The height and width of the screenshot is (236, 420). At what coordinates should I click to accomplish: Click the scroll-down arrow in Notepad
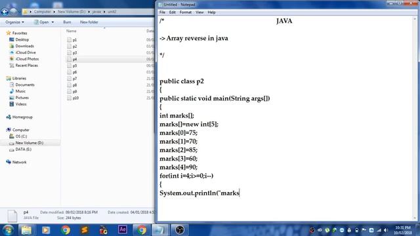pos(415,218)
